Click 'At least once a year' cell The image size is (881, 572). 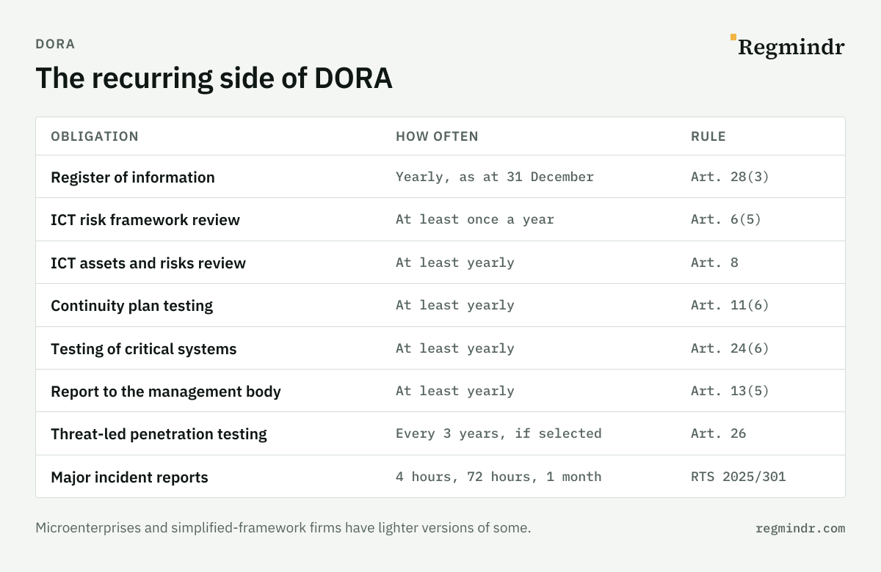coord(475,219)
